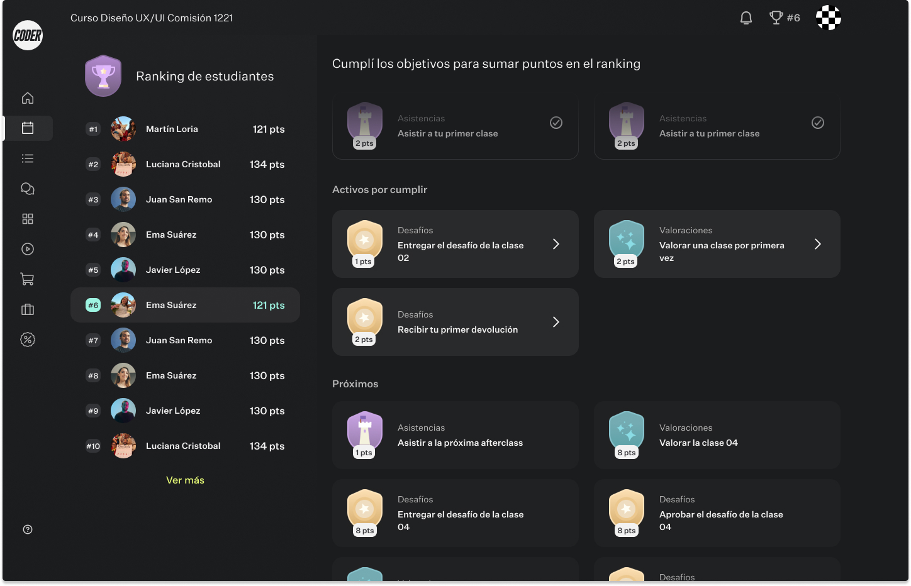Click the grid dashboard sidebar icon

(x=28, y=219)
